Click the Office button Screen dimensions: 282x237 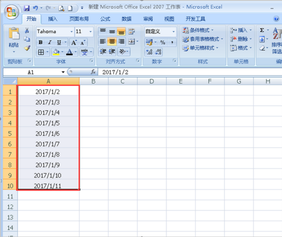coord(11,12)
